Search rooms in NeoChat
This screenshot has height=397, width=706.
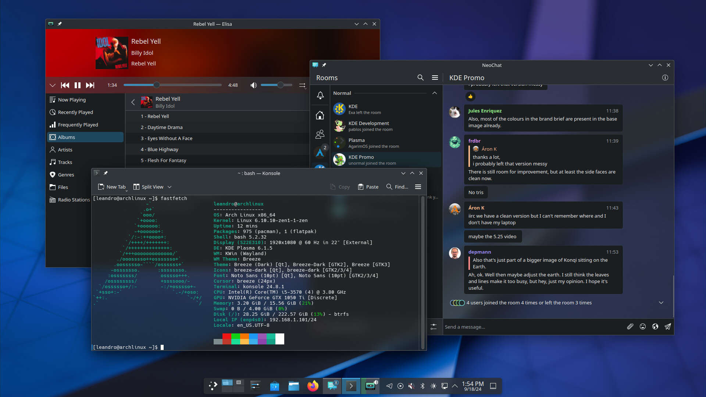click(421, 78)
